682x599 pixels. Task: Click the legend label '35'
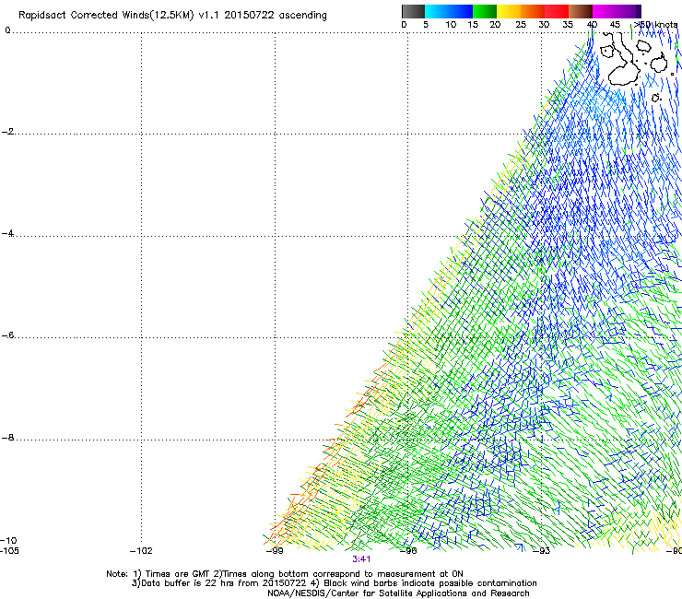click(x=568, y=25)
